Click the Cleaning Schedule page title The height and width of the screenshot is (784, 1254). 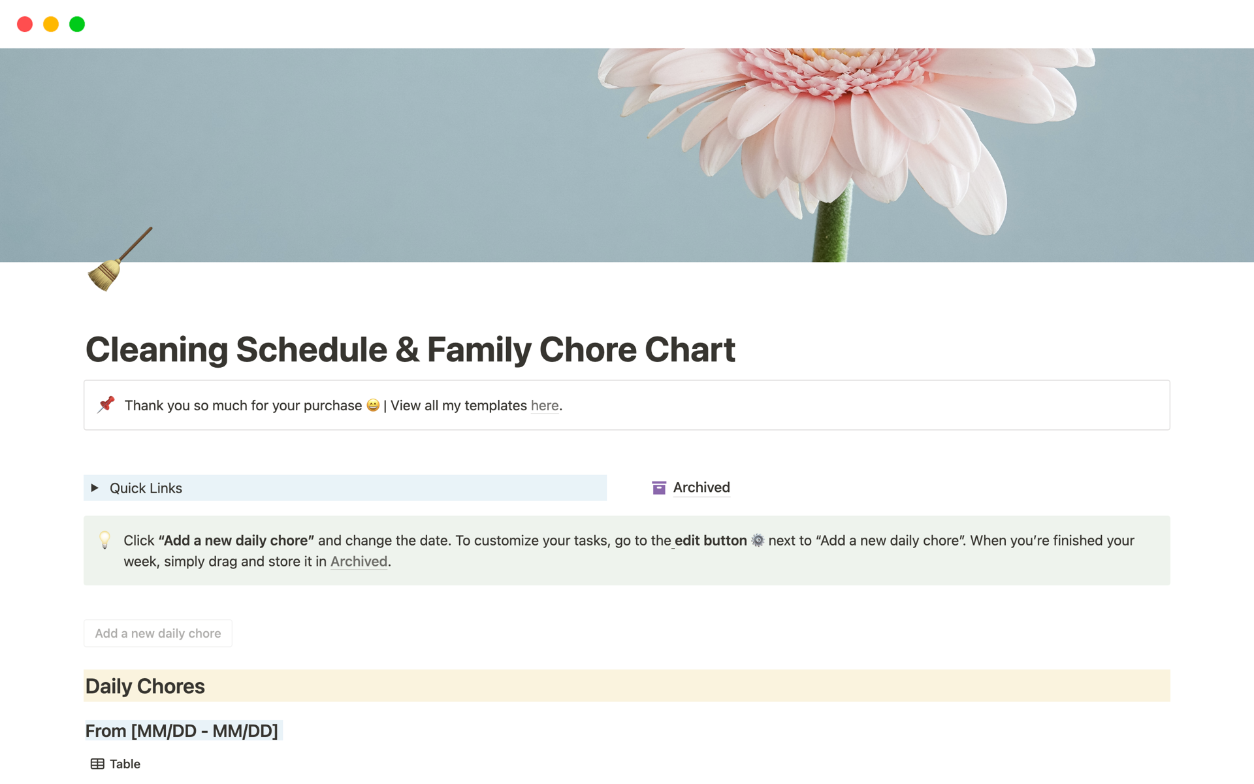(409, 349)
